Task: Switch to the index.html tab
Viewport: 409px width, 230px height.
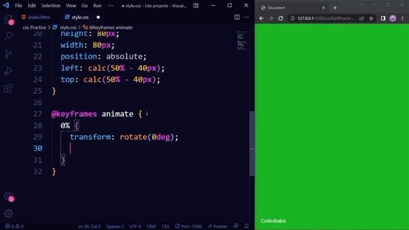Action: point(36,17)
